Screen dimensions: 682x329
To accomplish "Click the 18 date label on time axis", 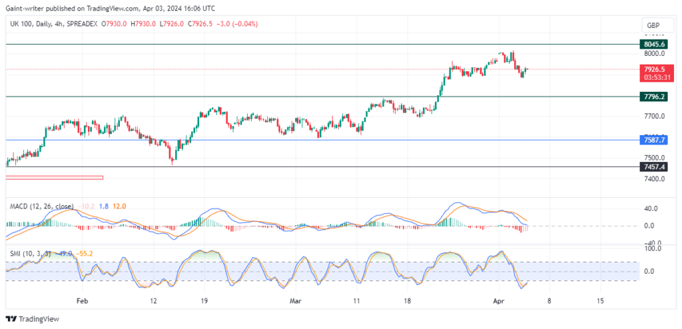I will [x=408, y=301].
